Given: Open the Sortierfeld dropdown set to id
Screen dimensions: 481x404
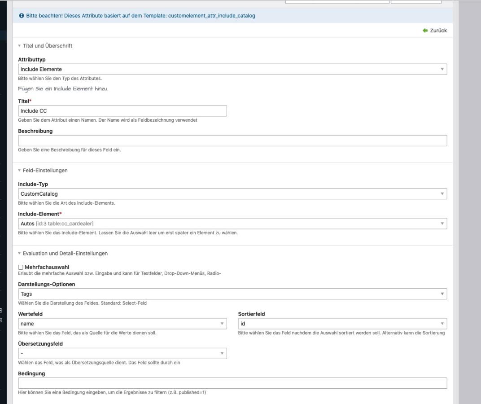Looking at the screenshot, I should point(342,324).
